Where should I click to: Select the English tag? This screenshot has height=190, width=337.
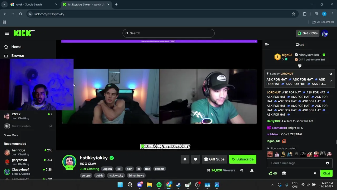pyautogui.click(x=107, y=169)
